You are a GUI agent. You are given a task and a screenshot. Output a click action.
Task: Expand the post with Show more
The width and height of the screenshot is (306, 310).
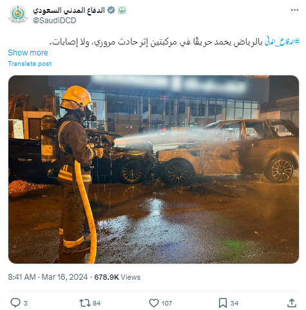click(28, 53)
